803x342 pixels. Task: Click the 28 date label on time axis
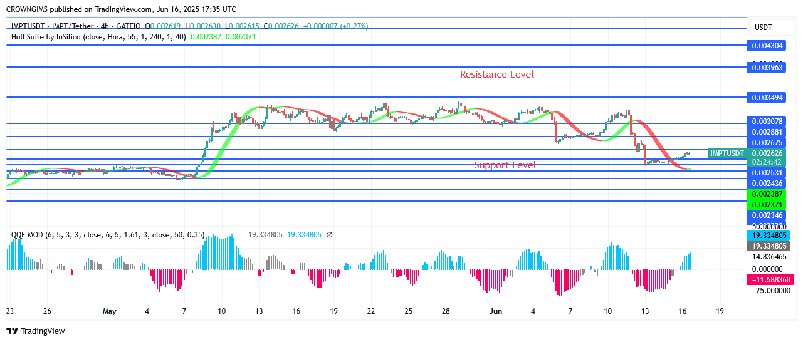[445, 311]
